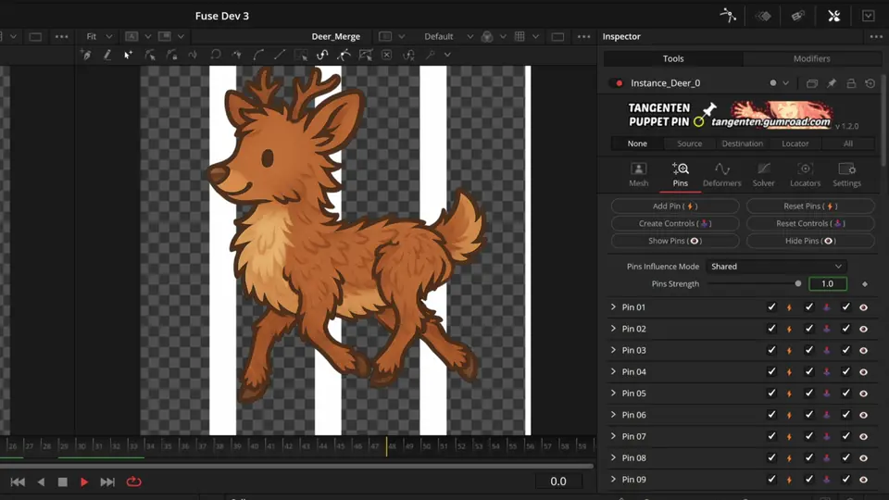889x500 pixels.
Task: Click the Show Pins button
Action: pyautogui.click(x=675, y=241)
